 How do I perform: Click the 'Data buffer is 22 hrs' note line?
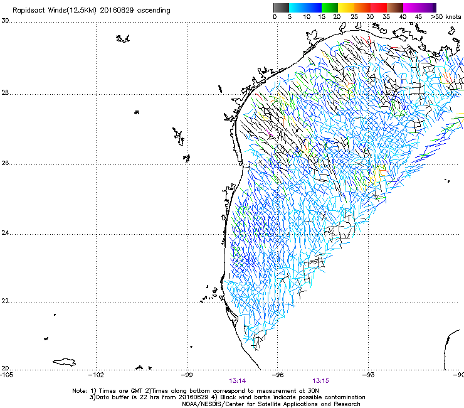pos(227,397)
